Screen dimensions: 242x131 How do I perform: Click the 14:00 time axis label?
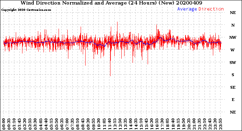[131, 124]
